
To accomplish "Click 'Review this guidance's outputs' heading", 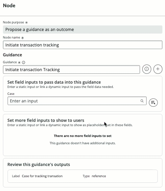I will pyautogui.click(x=39, y=164).
